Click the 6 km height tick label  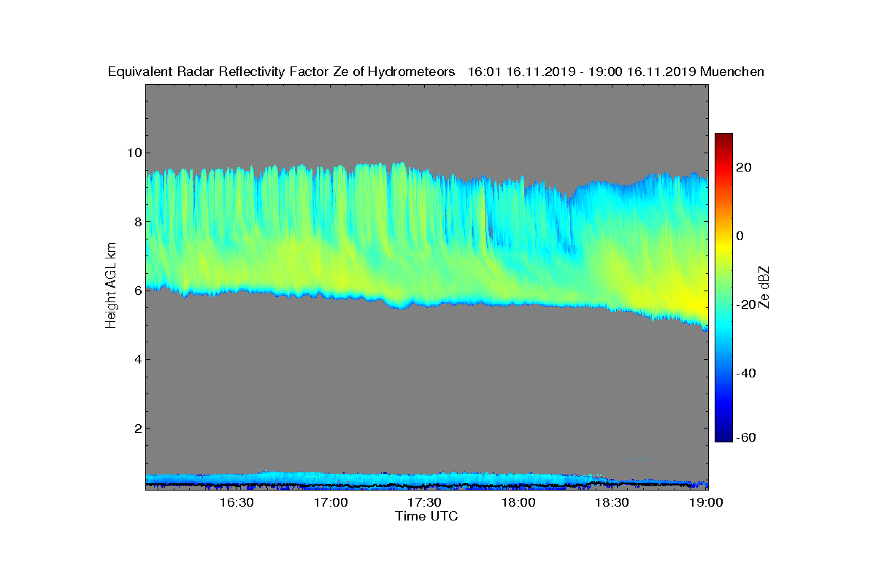pyautogui.click(x=137, y=290)
